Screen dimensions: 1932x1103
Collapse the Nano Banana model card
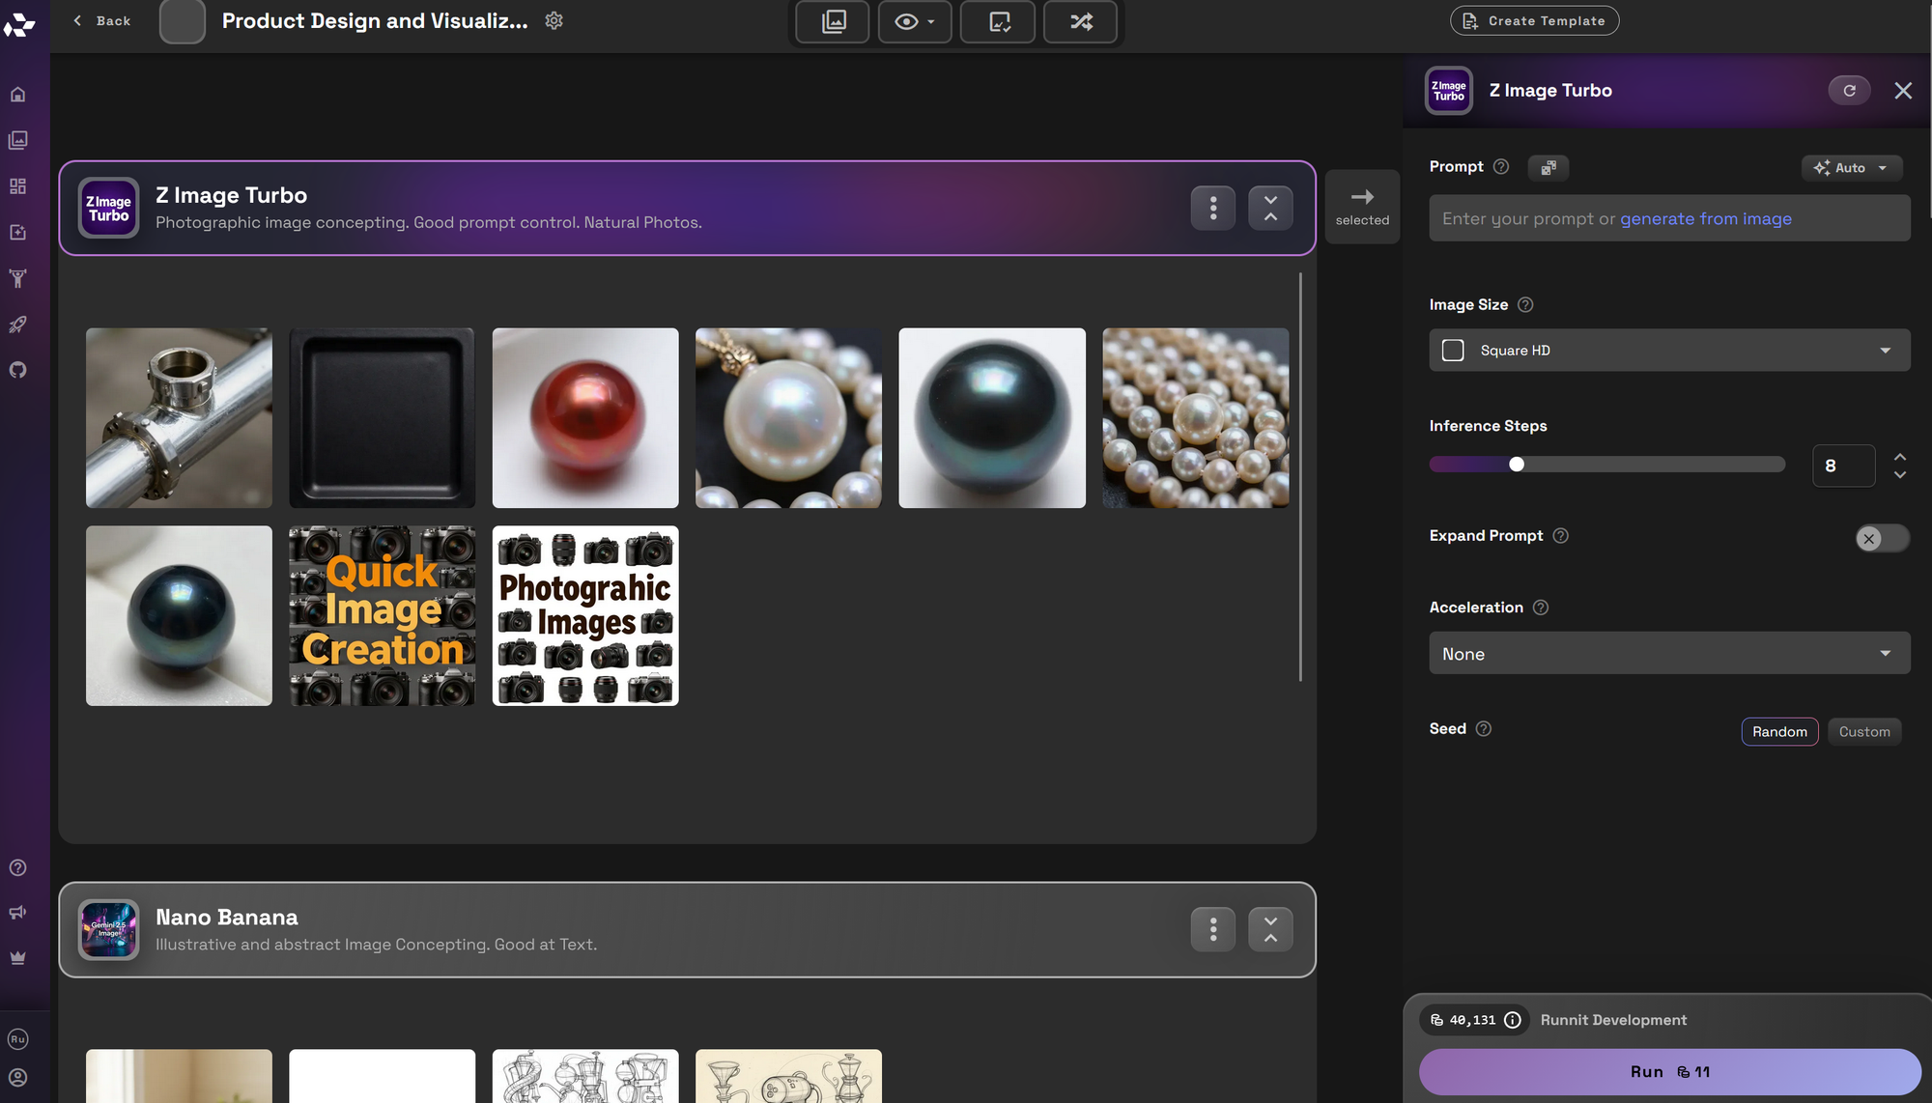(1270, 929)
